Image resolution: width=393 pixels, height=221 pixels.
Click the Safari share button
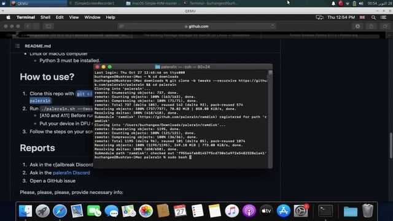(371, 26)
